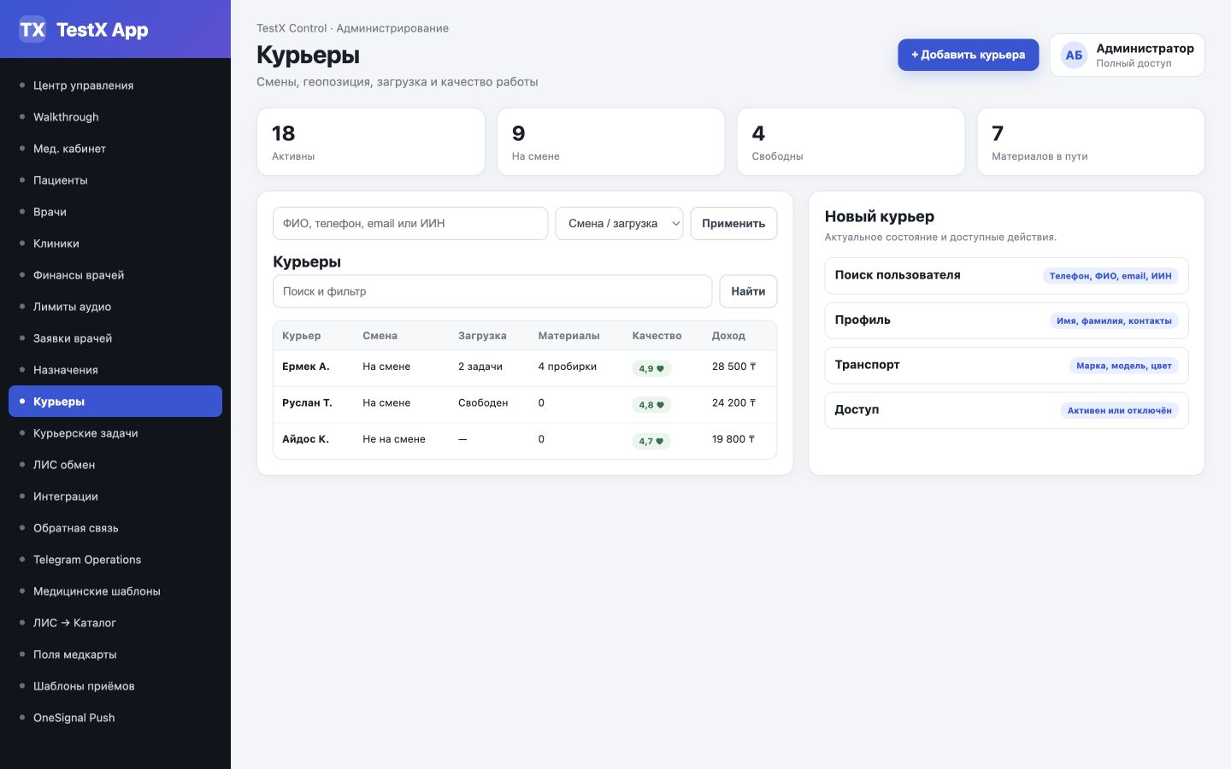Viewport: 1231px width, 769px height.
Task: Click the Активен или отключён badge
Action: (x=1119, y=411)
